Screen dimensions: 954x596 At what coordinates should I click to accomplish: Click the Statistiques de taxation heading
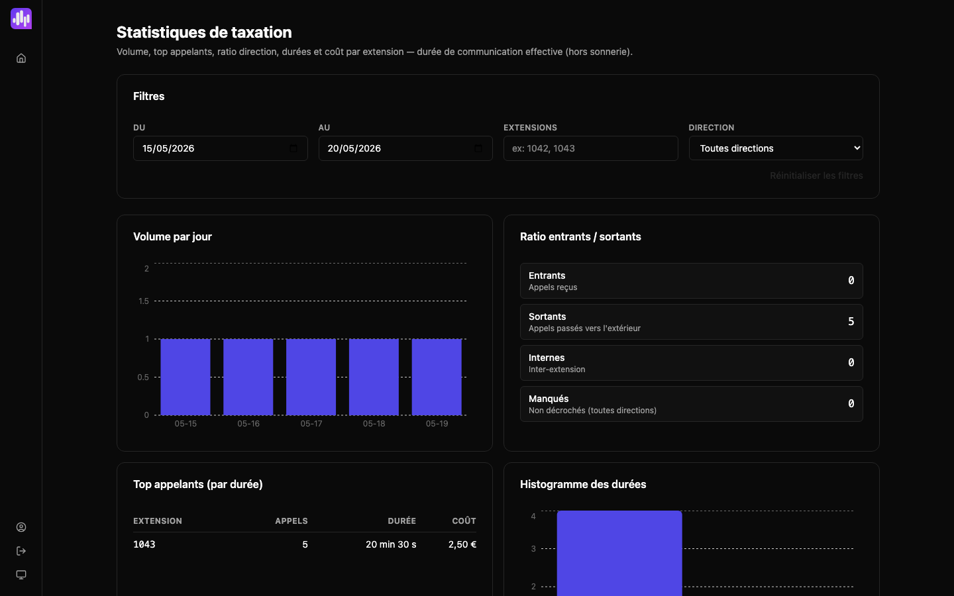pyautogui.click(x=204, y=32)
